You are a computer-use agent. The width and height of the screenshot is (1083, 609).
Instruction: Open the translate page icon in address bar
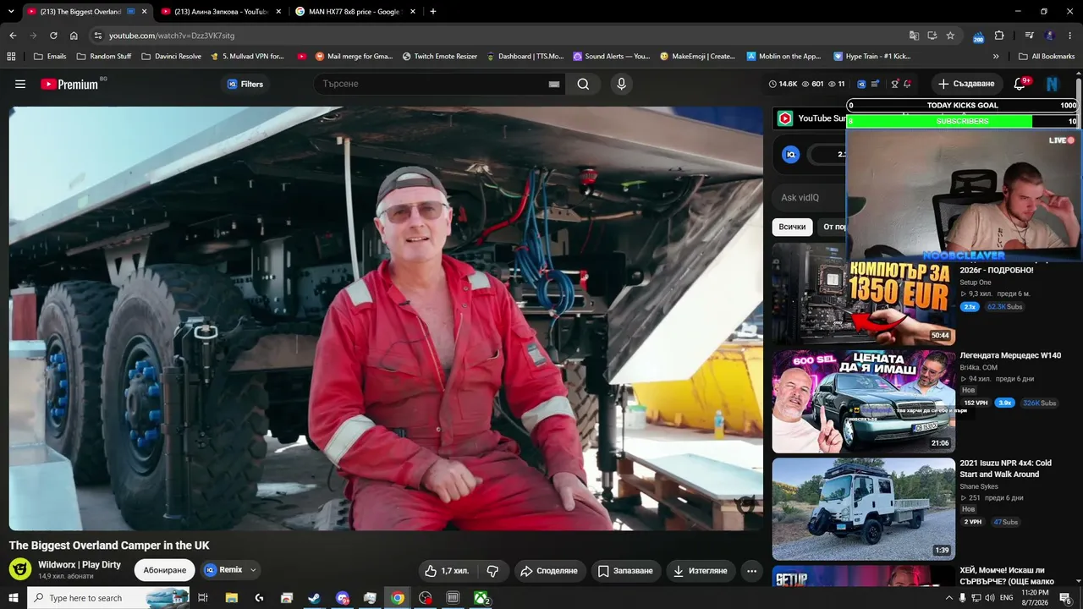[x=914, y=36]
